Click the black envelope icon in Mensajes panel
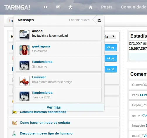 click(99, 20)
